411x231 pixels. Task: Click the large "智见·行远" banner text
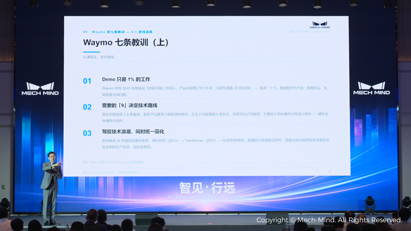coord(207,188)
